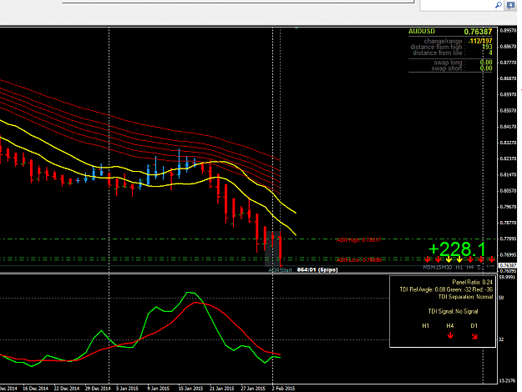This screenshot has height=392, width=522.
Task: Focus the search box at top right
Action: 462,5
